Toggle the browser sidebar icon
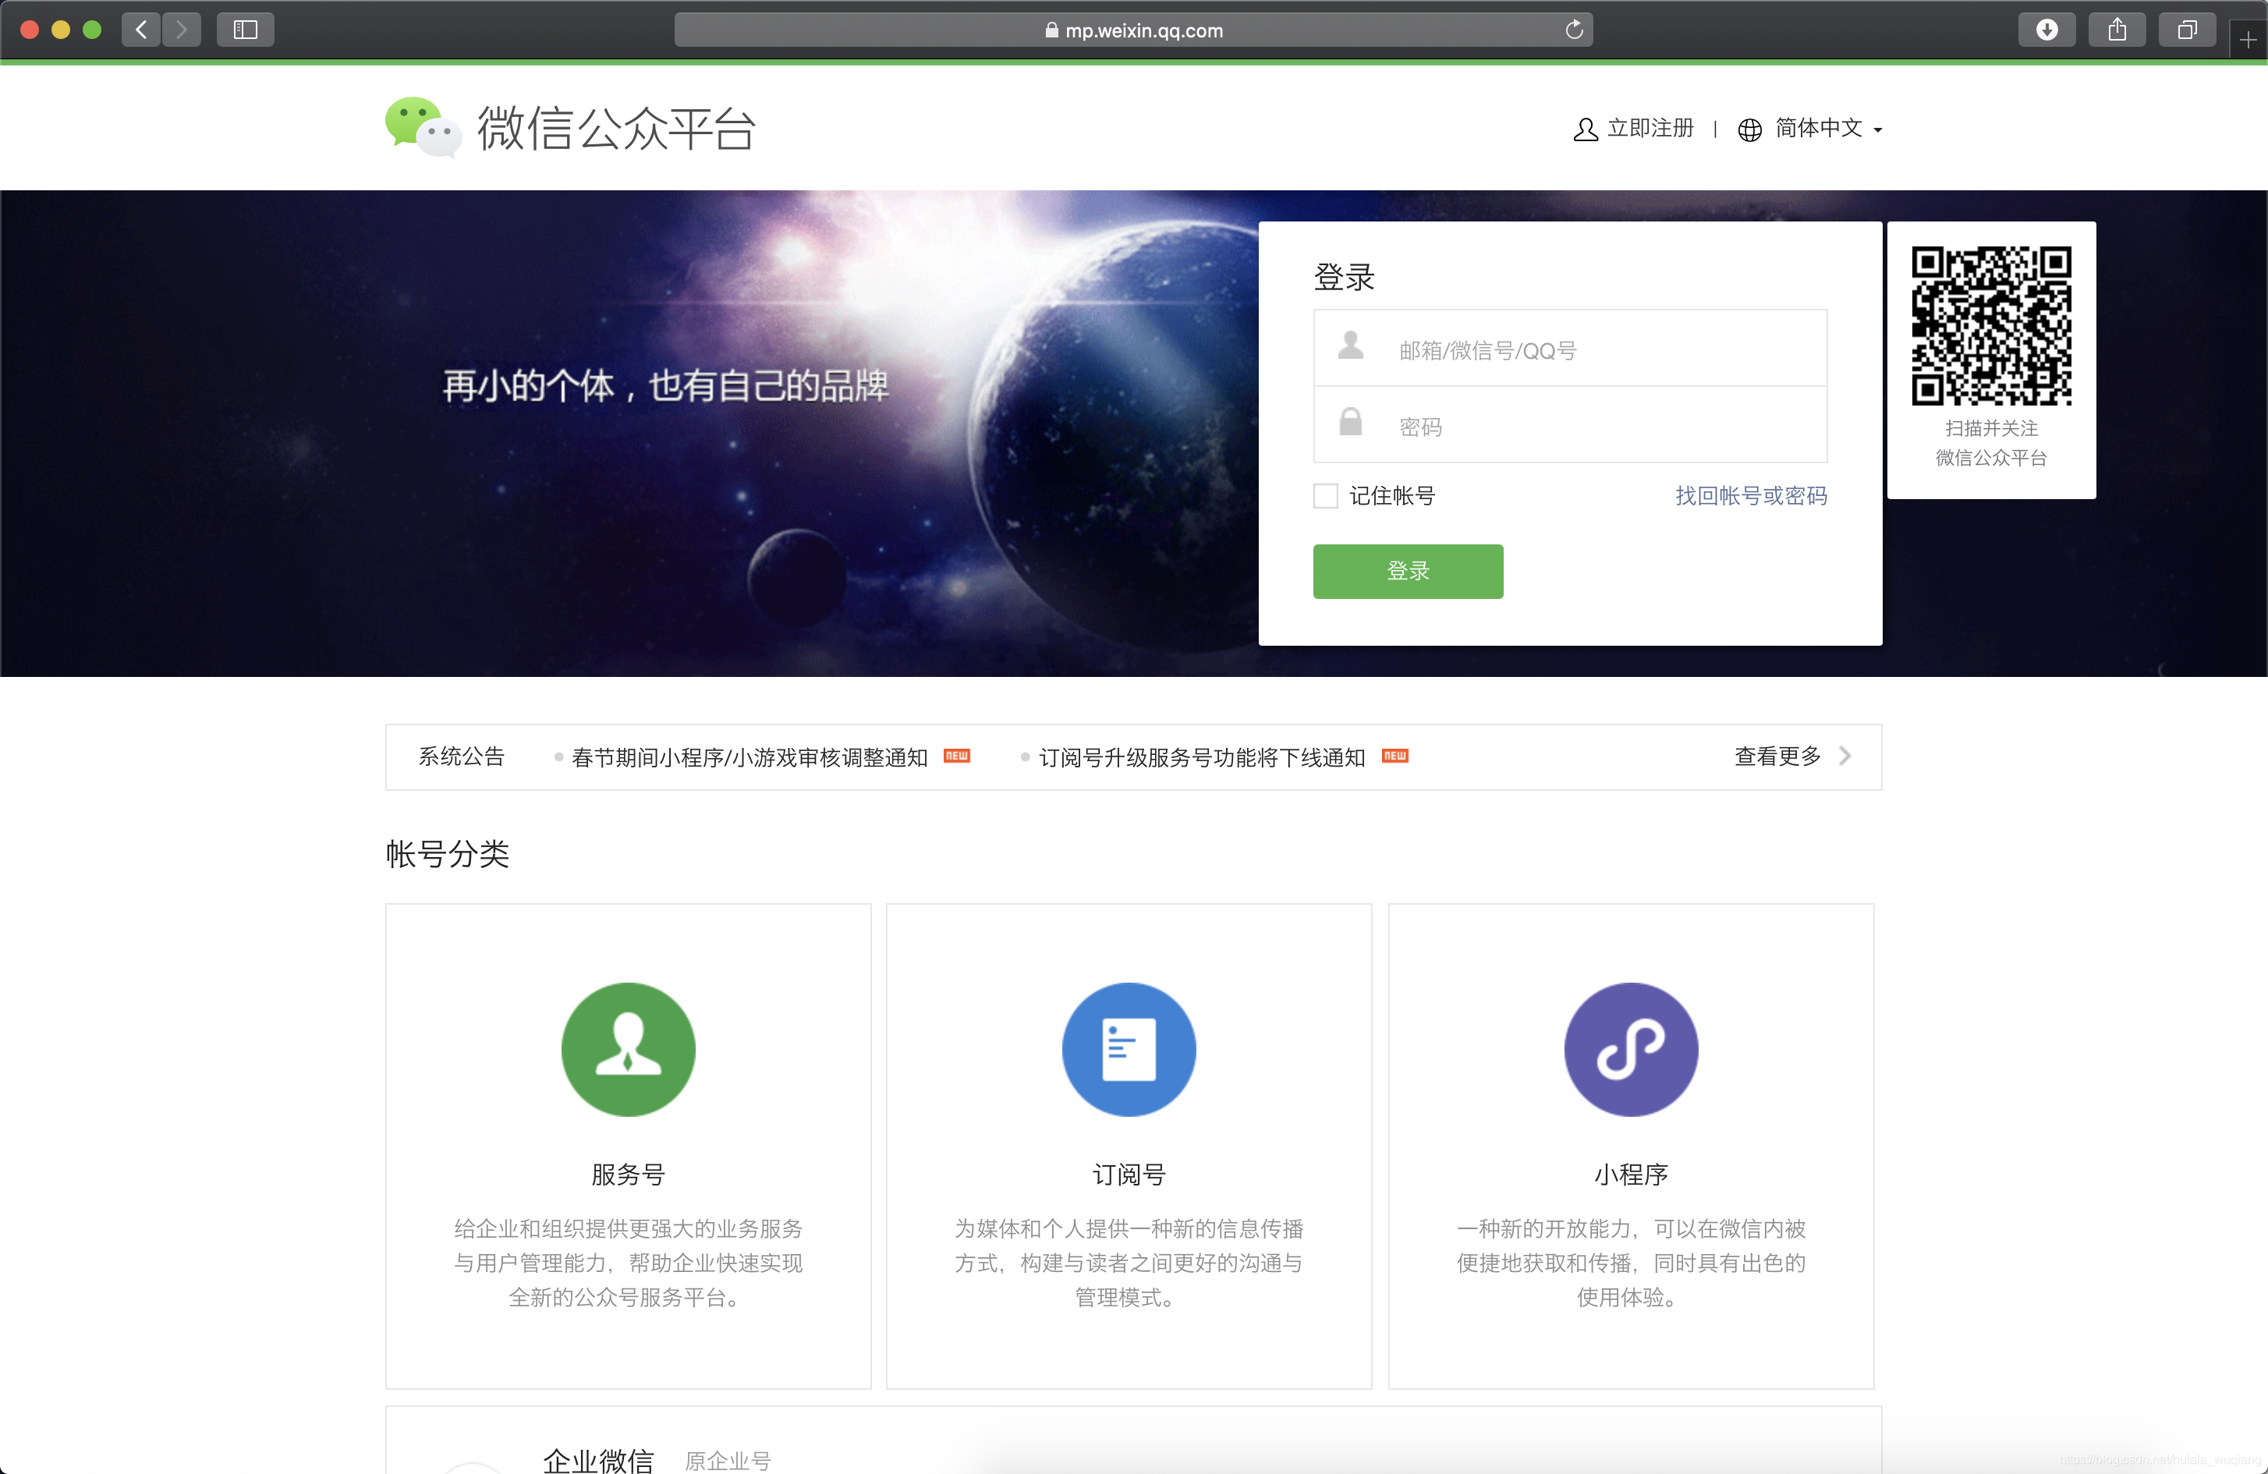The height and width of the screenshot is (1474, 2268). tap(245, 29)
